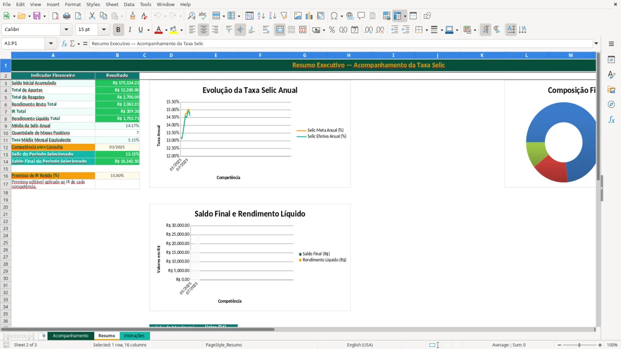This screenshot has height=349, width=621.
Task: Cut the selected cells
Action: pyautogui.click(x=92, y=16)
